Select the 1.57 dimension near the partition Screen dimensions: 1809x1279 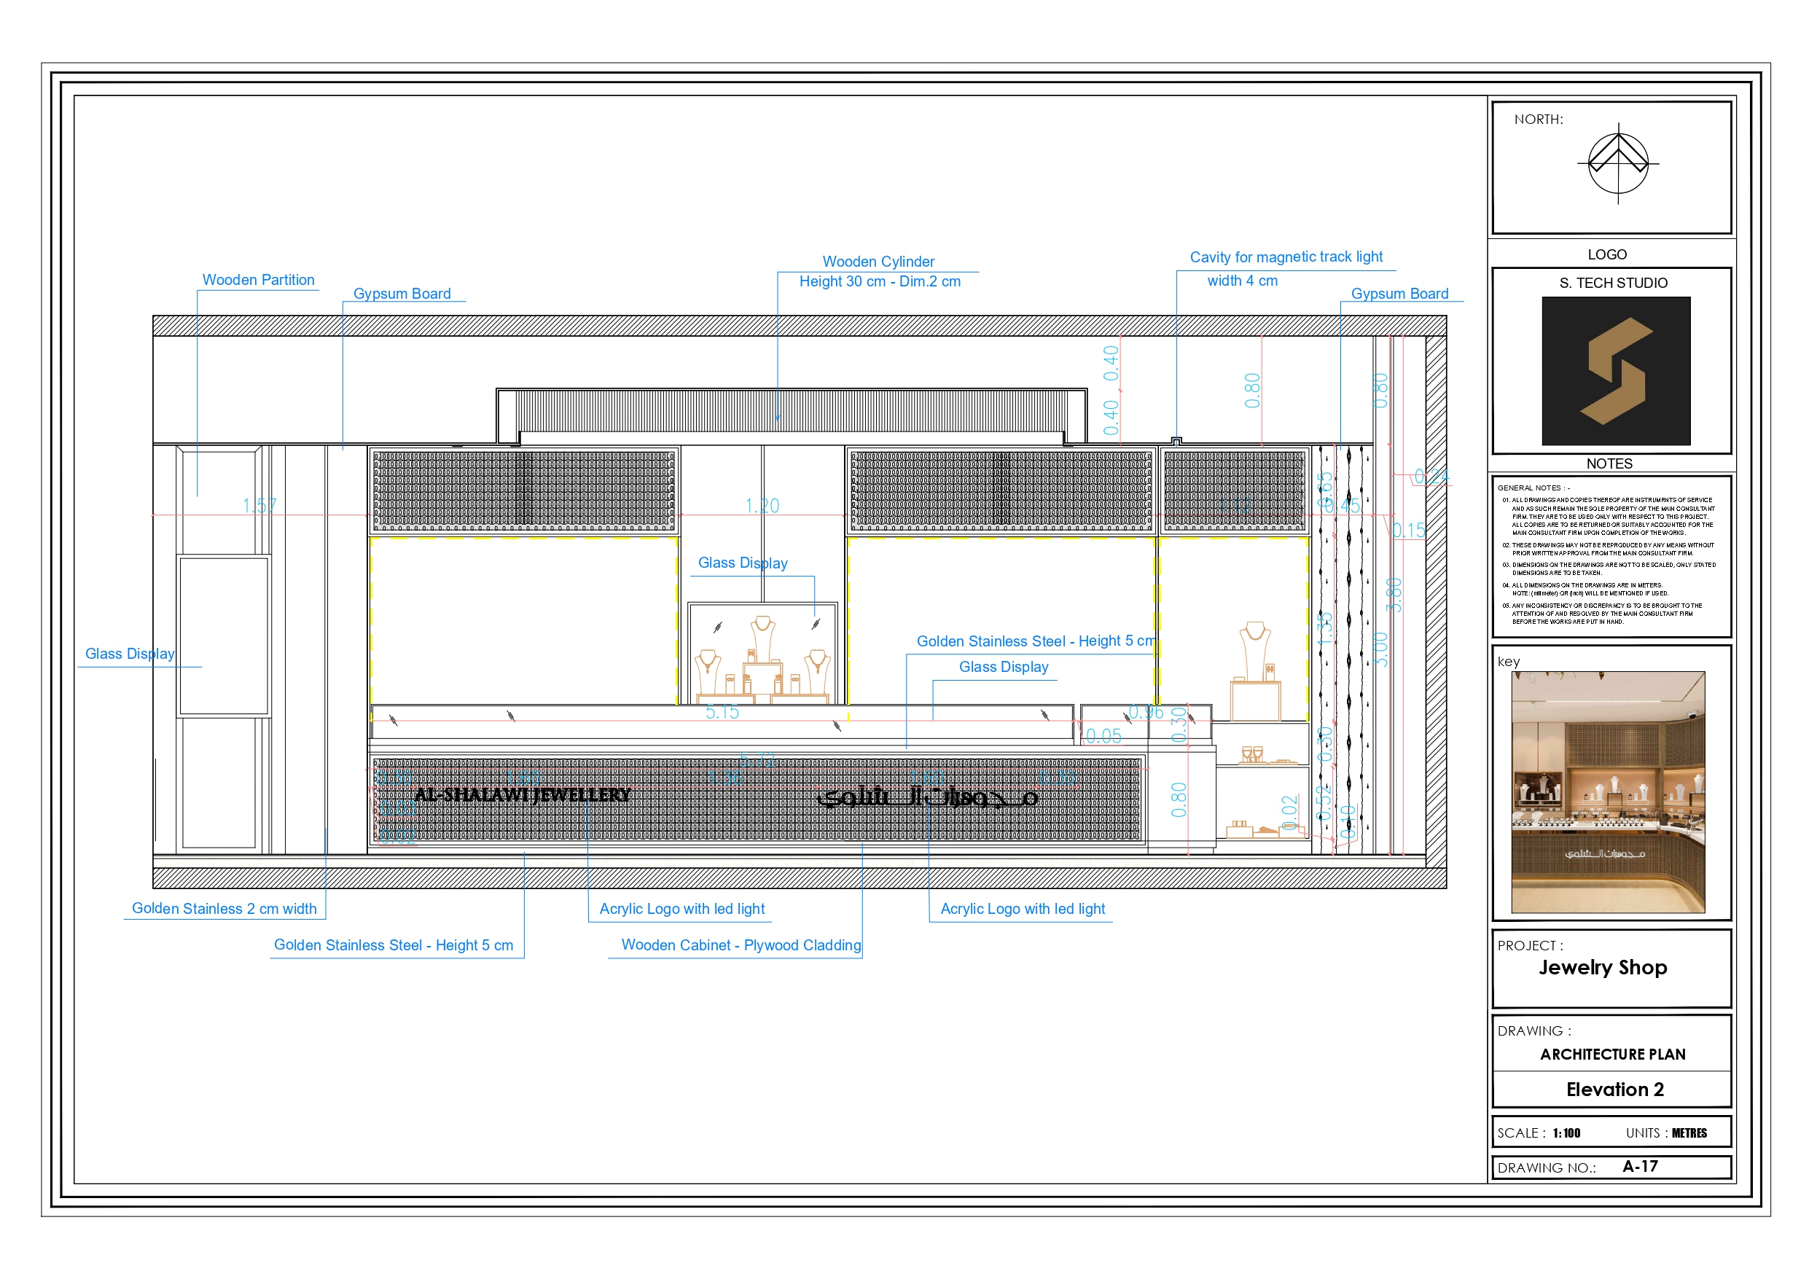coord(259,505)
